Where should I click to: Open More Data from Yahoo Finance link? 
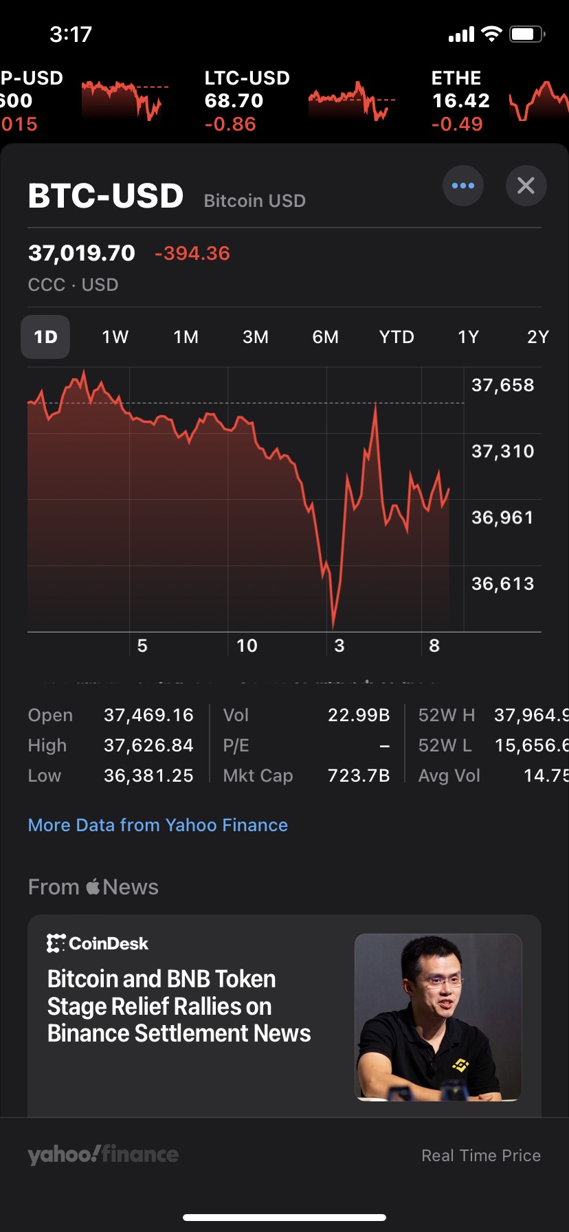(158, 825)
